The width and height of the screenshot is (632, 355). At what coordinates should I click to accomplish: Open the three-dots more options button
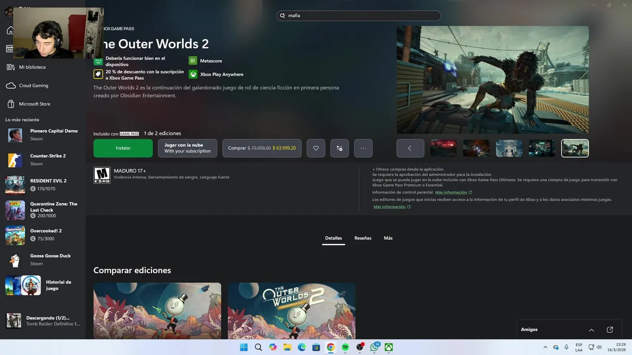tap(363, 148)
